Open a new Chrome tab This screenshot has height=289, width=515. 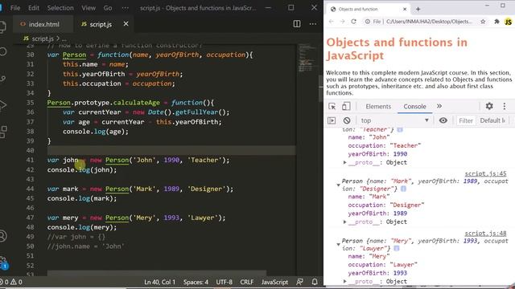click(418, 9)
